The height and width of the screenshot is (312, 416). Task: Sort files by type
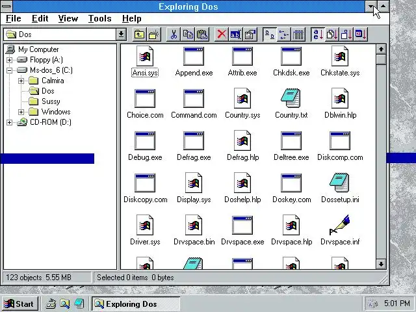(332, 34)
